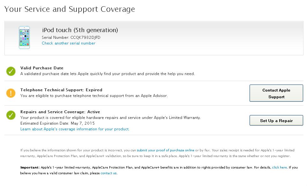Screen dimensions: 307x186
Task: Click the iPod touch device image
Action: click(25, 38)
